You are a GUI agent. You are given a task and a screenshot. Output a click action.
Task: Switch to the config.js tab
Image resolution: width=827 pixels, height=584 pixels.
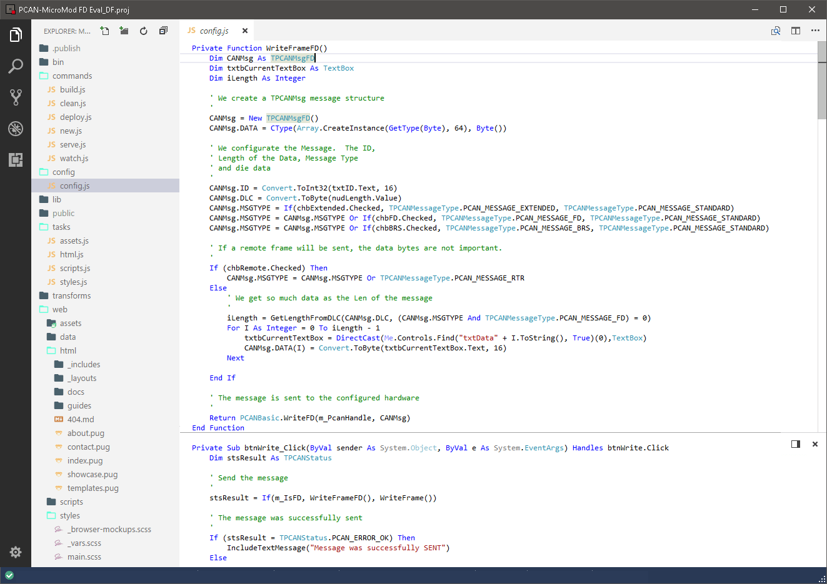pos(214,31)
